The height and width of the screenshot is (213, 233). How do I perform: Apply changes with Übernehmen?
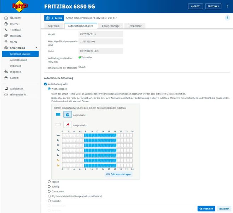point(206,209)
